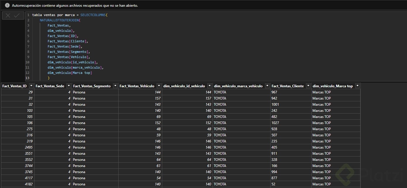Screen dimensions: 407x188
Task: Select Marcas TOP cell in row ID 32
Action: pos(336,104)
